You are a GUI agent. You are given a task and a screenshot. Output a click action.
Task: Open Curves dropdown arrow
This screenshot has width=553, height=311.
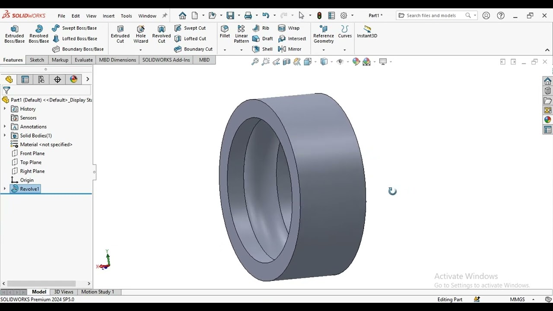tap(344, 50)
